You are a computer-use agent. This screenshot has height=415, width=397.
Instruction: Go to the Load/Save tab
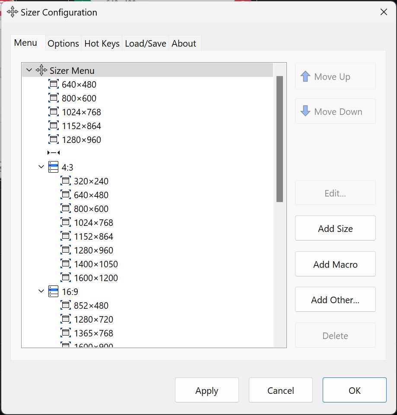click(146, 44)
